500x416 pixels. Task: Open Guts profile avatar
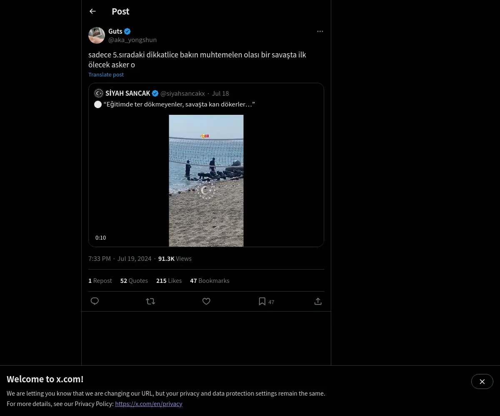[x=97, y=35]
